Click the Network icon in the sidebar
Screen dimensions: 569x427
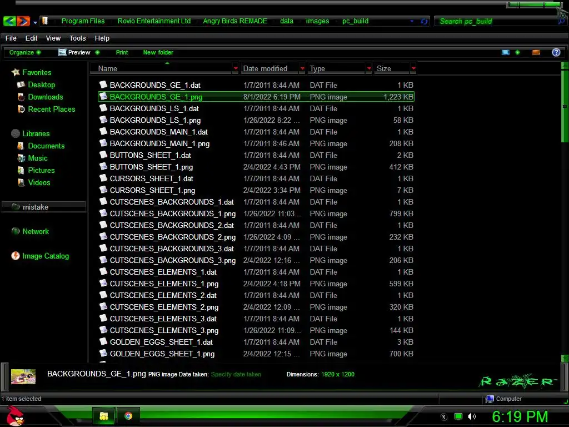pyautogui.click(x=16, y=231)
